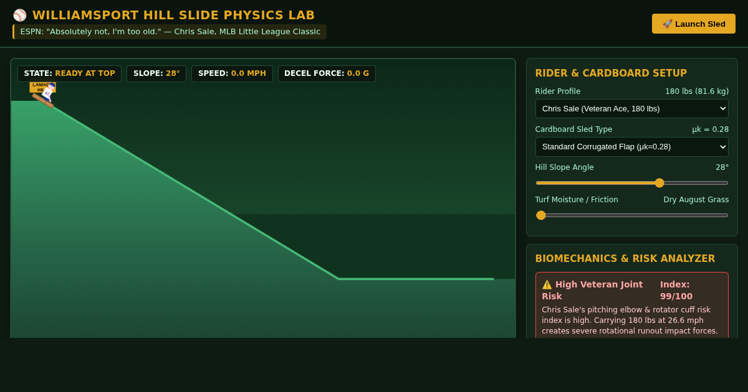Viewport: 748px width, 392px height.
Task: Click the Cardboard Sled Type label
Action: click(x=573, y=129)
